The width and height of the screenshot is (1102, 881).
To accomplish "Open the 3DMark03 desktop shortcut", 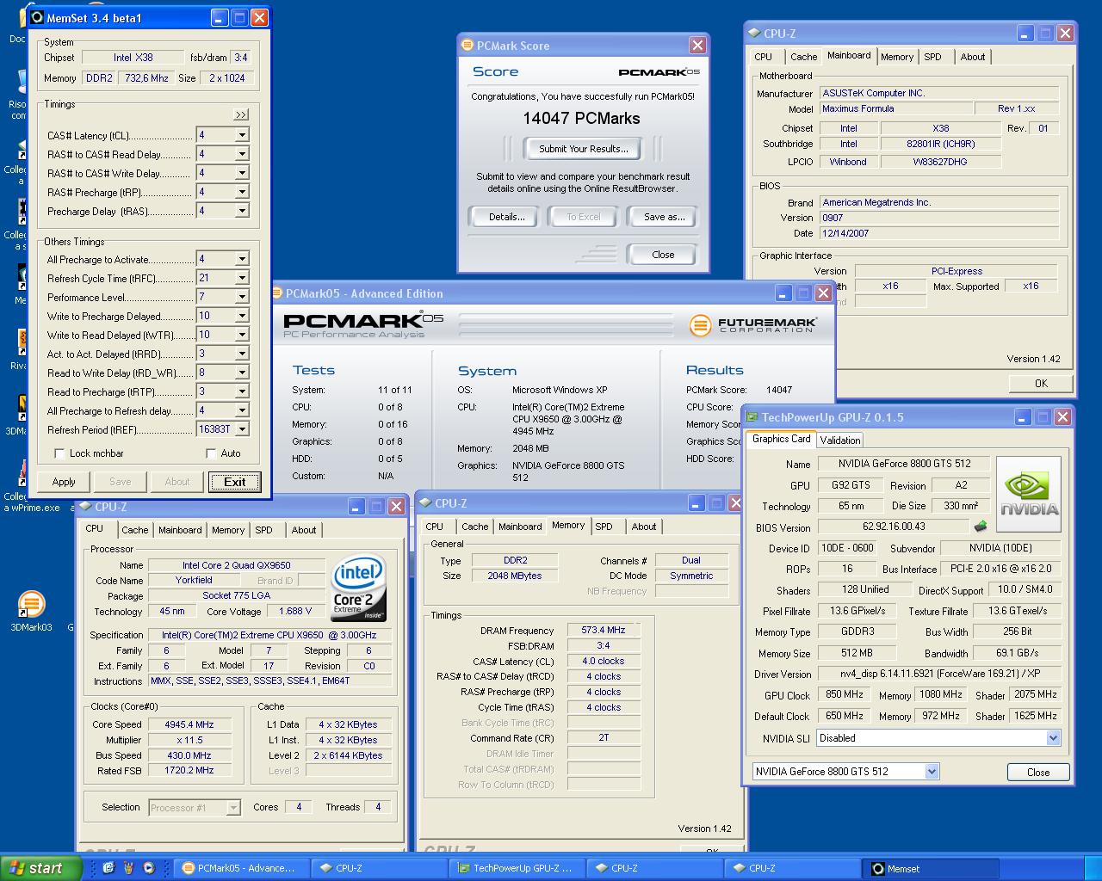I will point(31,610).
